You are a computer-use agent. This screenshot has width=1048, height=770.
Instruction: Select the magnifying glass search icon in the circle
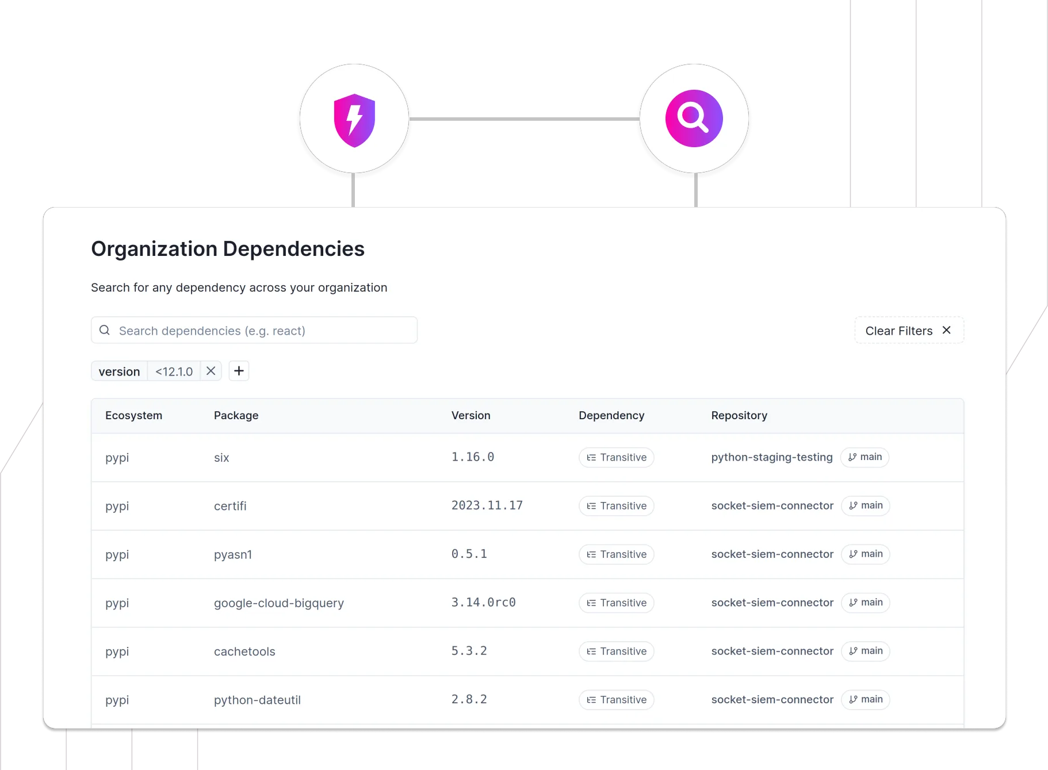click(x=694, y=118)
